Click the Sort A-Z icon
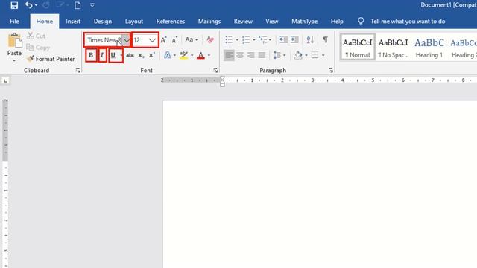The width and height of the screenshot is (477, 268). [x=310, y=39]
